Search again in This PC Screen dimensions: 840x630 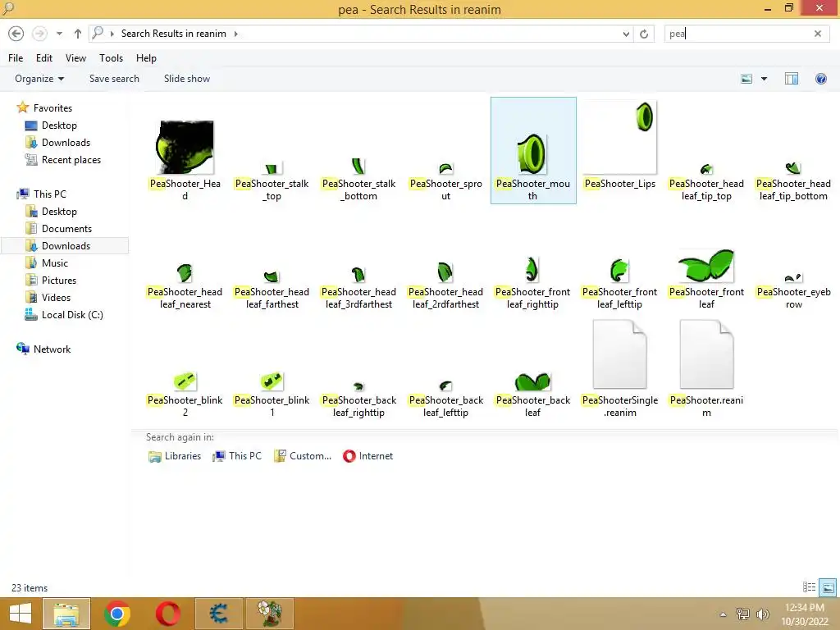click(x=237, y=456)
